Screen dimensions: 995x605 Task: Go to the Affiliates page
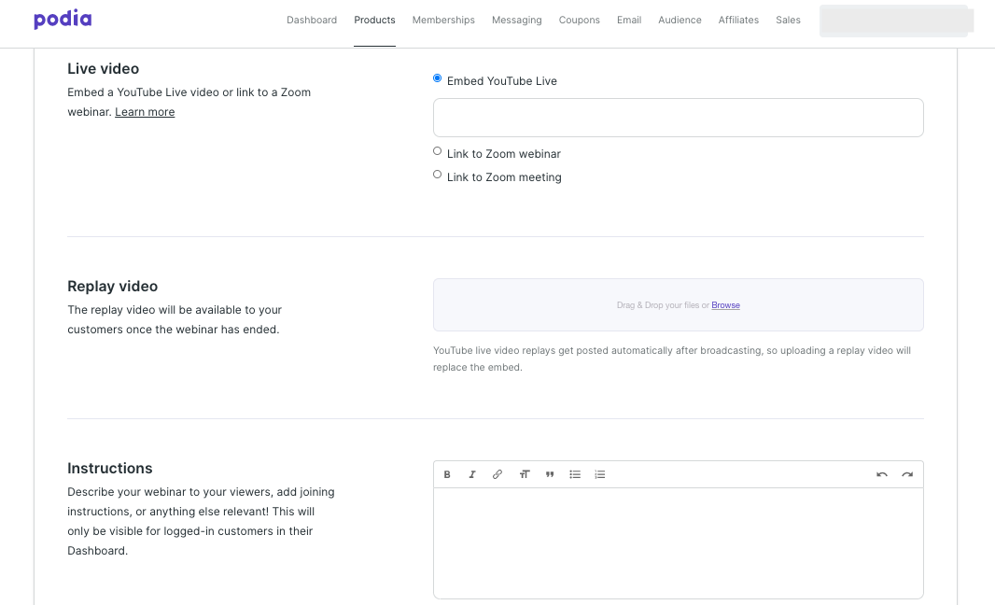[738, 20]
